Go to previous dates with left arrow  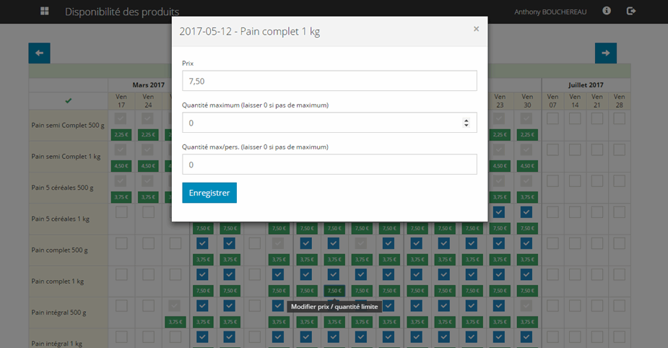pyautogui.click(x=39, y=53)
